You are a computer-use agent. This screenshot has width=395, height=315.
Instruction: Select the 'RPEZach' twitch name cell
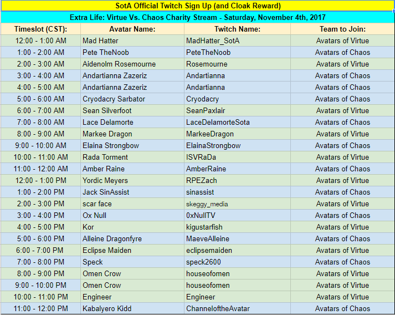pos(237,180)
